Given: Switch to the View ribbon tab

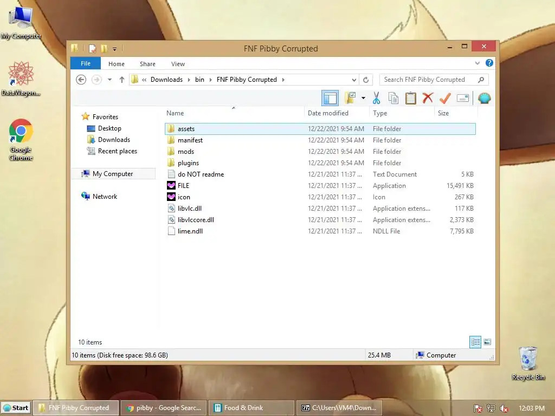Looking at the screenshot, I should pyautogui.click(x=178, y=64).
